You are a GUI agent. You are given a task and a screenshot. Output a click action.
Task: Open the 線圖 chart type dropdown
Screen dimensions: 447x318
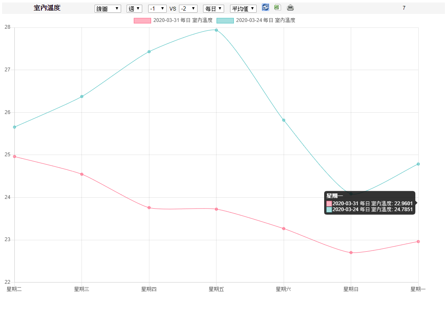(108, 8)
